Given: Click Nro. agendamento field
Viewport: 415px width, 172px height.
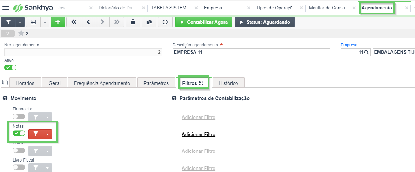Looking at the screenshot, I should click(x=83, y=52).
